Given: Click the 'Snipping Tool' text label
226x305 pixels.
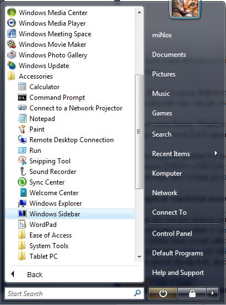Looking at the screenshot, I should coord(50,161).
